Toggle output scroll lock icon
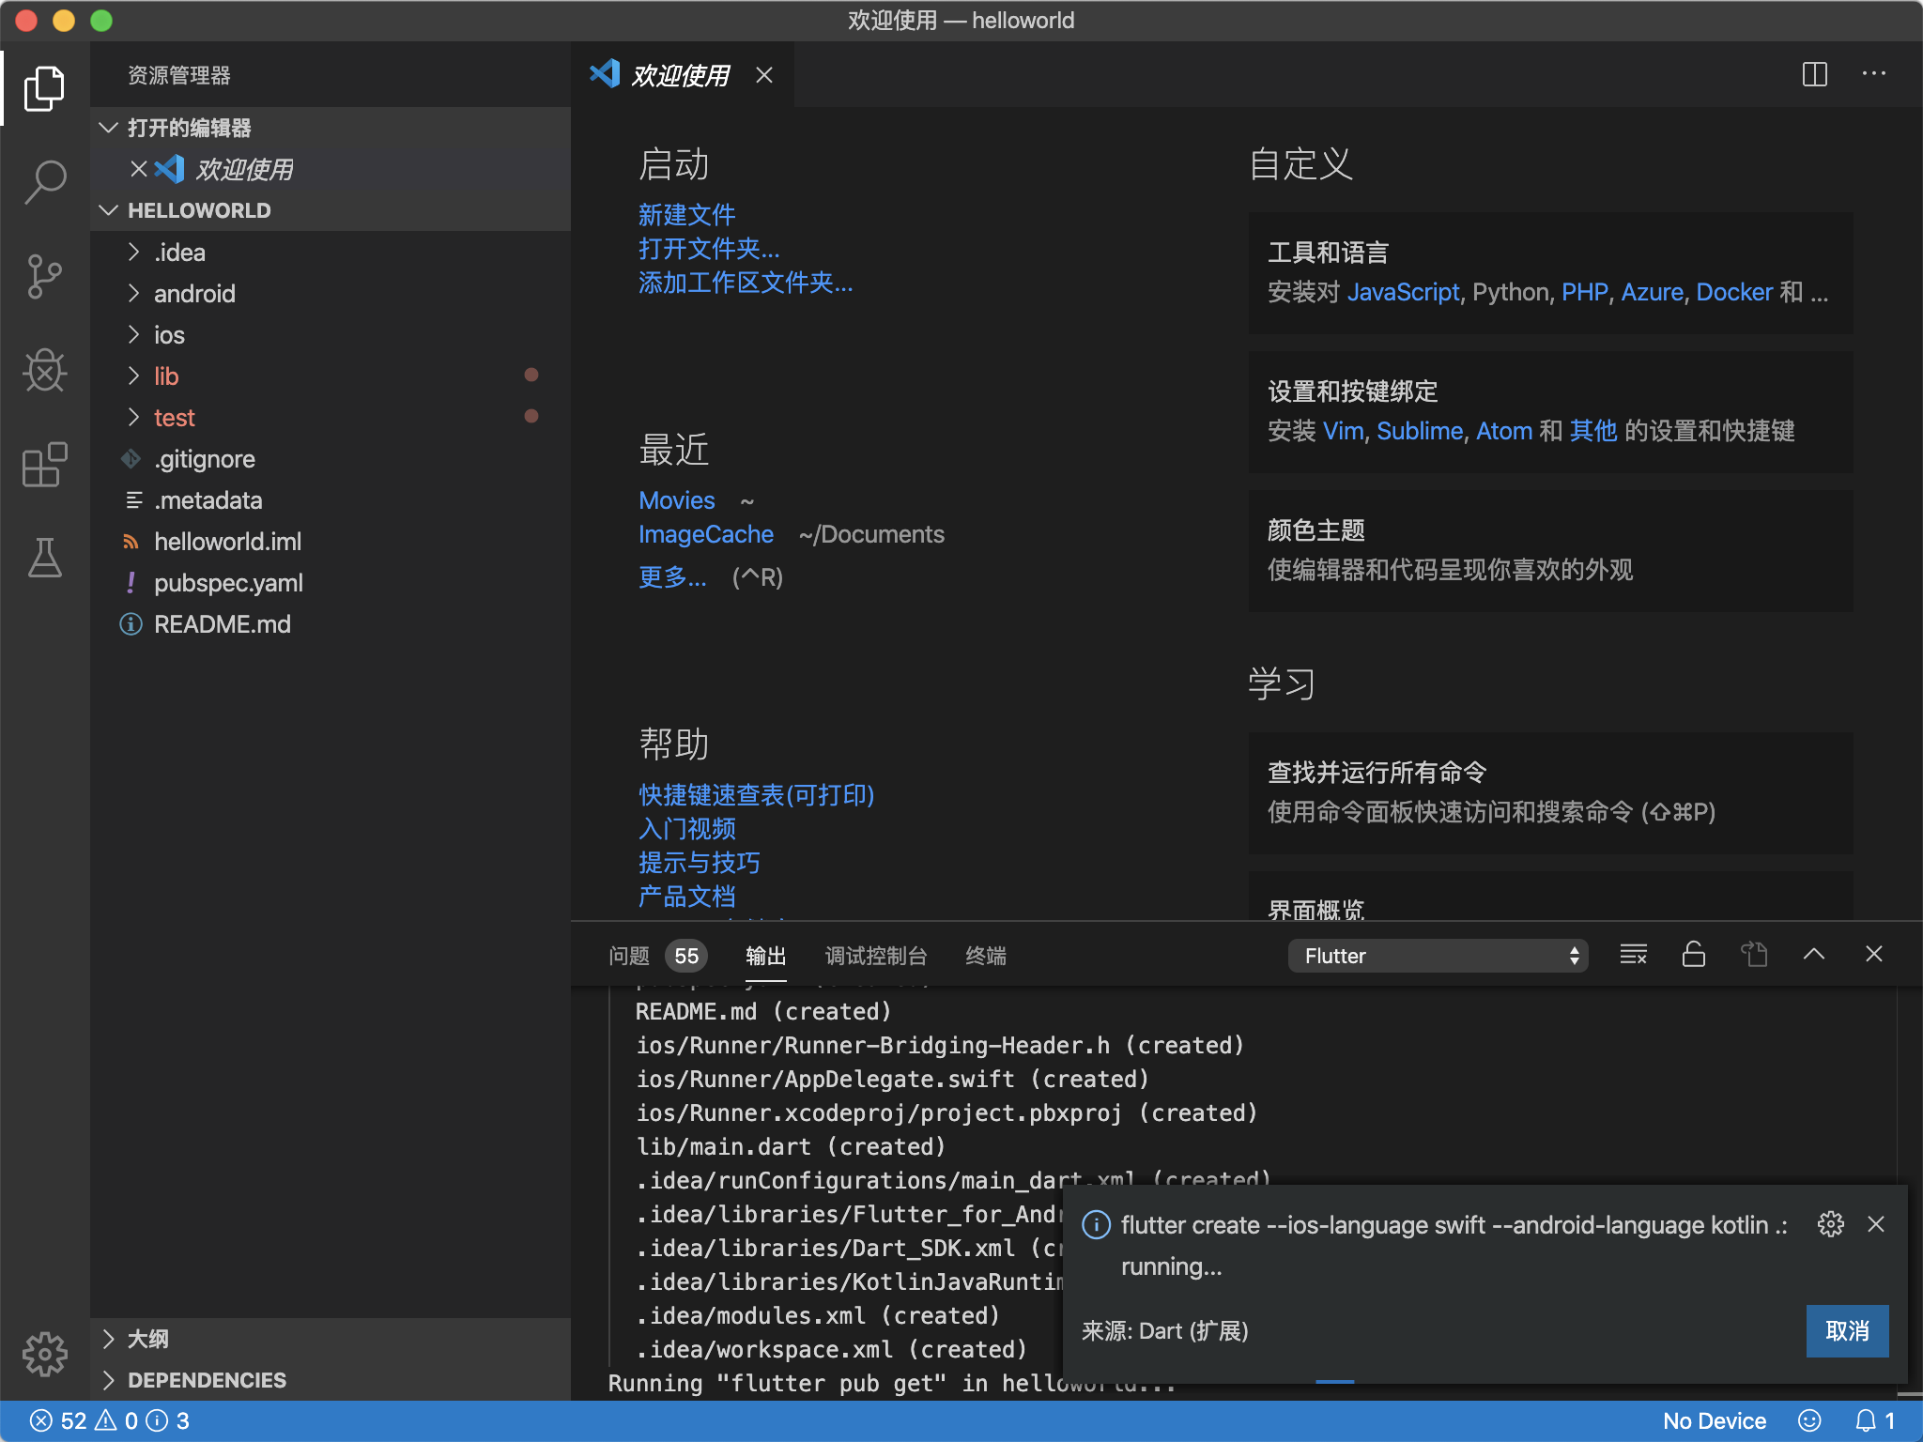This screenshot has width=1923, height=1442. [x=1693, y=955]
